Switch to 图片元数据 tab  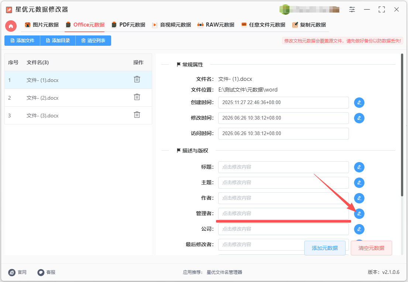click(42, 25)
